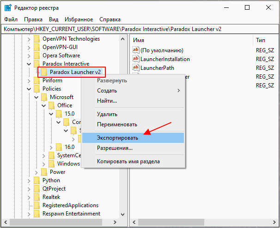
Task: Click the string icon of LauncherPath value
Action: coord(135,68)
